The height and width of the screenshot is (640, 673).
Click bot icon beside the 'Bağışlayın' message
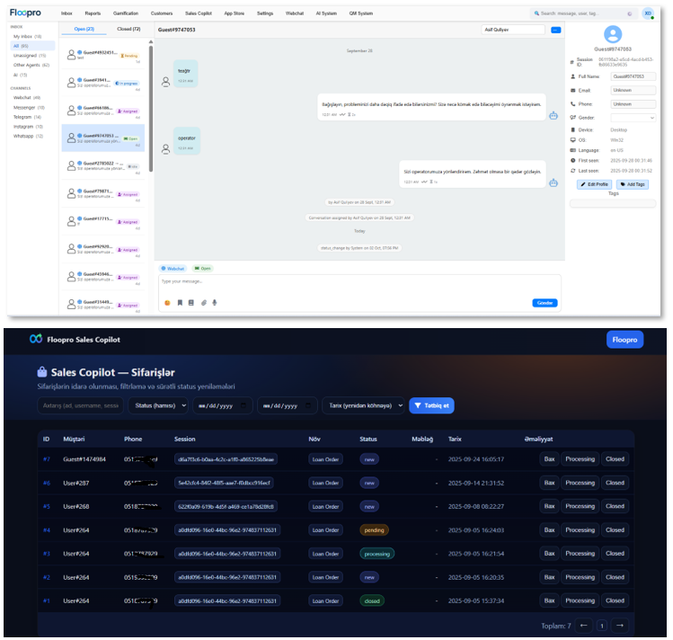pos(553,115)
